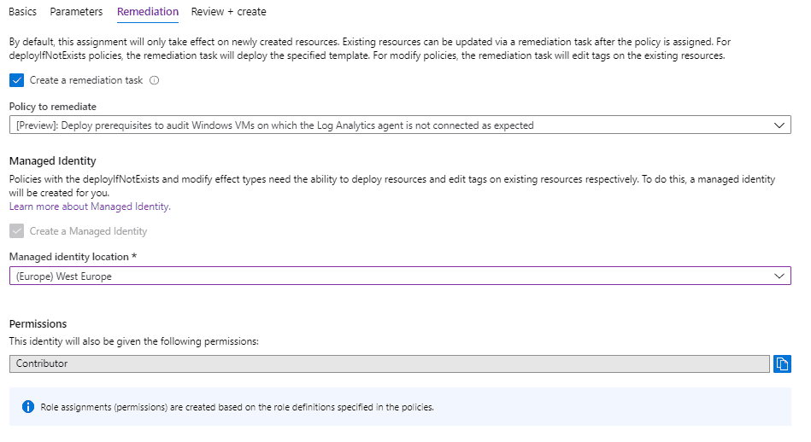Open the Parameters tab
Screen dimensions: 811x442
[x=76, y=11]
